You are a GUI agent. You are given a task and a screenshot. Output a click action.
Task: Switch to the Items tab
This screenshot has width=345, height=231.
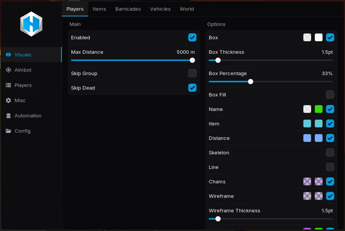99,9
